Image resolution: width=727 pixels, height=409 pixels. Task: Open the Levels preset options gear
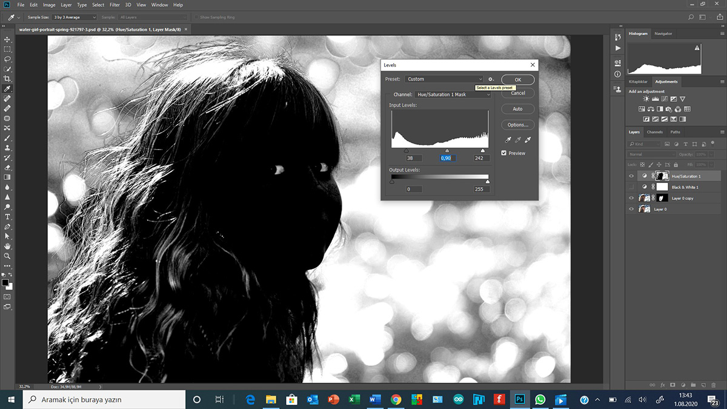491,79
